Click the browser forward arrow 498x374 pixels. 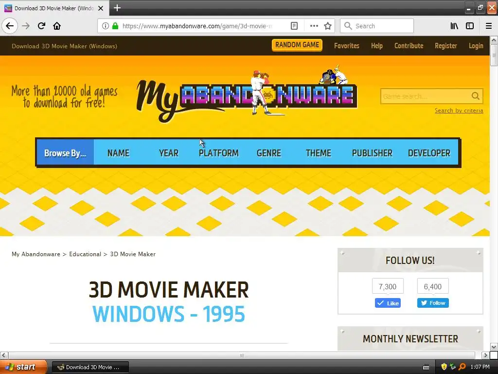pyautogui.click(x=26, y=26)
